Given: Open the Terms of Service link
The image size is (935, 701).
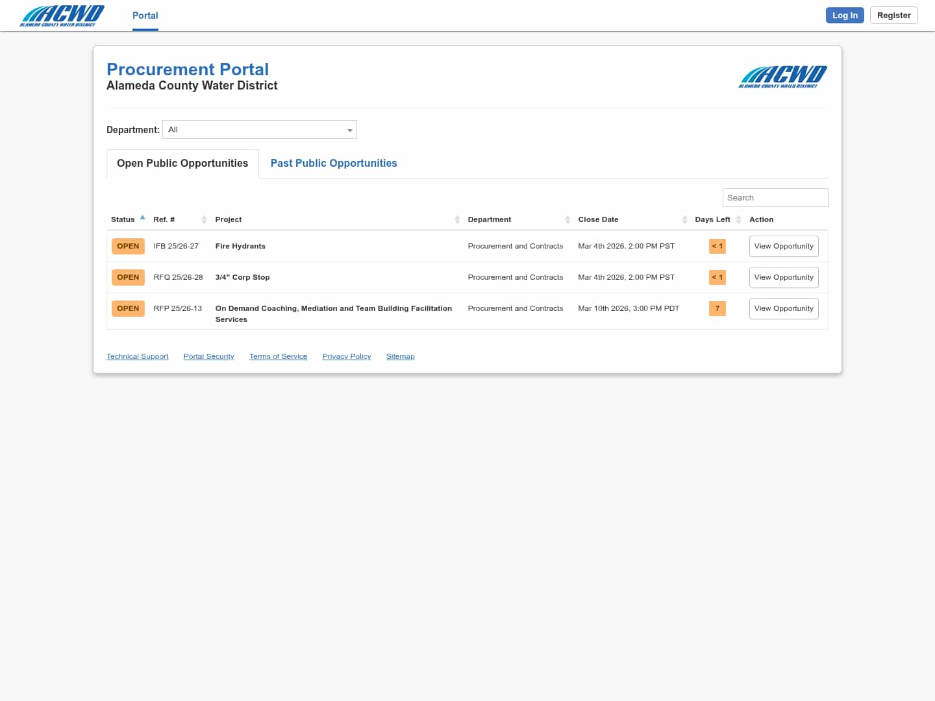Looking at the screenshot, I should coord(278,357).
